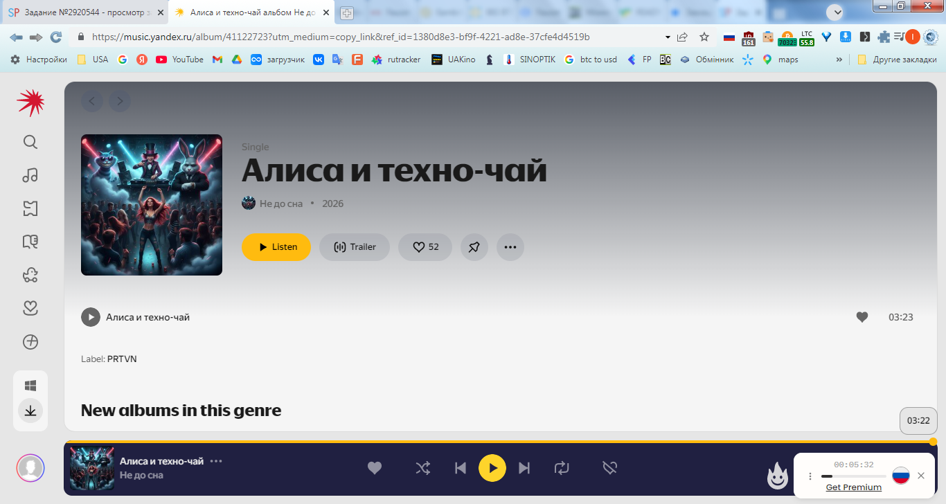The width and height of the screenshot is (946, 504).
Task: Open the kids section puzzle icon in sidebar
Action: point(30,275)
